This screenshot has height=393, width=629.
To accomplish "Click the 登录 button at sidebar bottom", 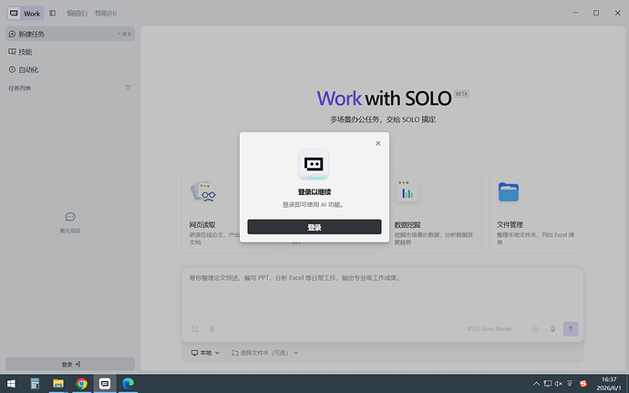I will click(70, 364).
